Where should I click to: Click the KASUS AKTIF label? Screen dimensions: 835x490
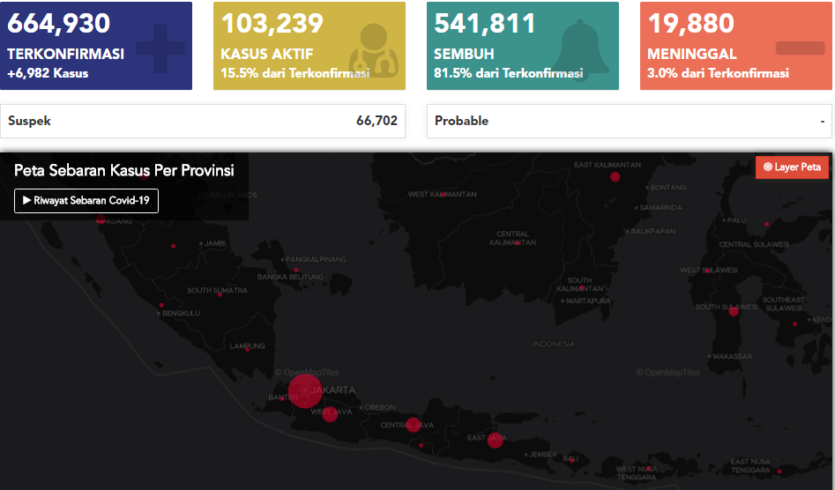click(267, 55)
